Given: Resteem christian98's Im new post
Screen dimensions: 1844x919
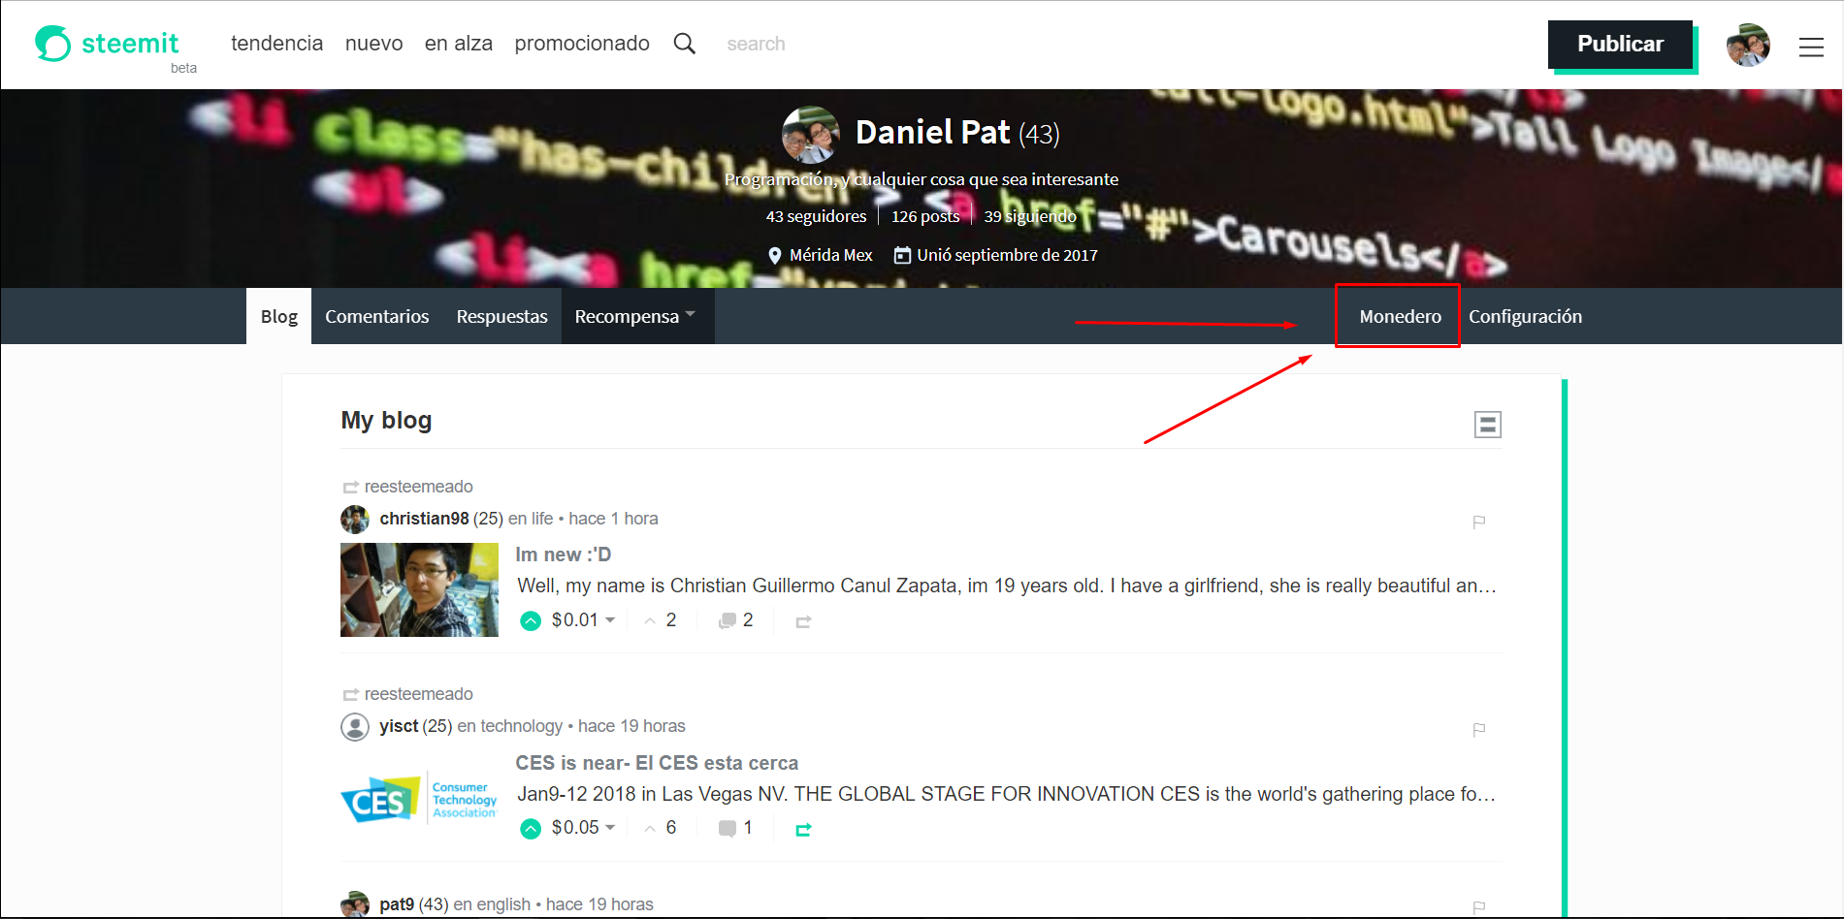Looking at the screenshot, I should 803,621.
